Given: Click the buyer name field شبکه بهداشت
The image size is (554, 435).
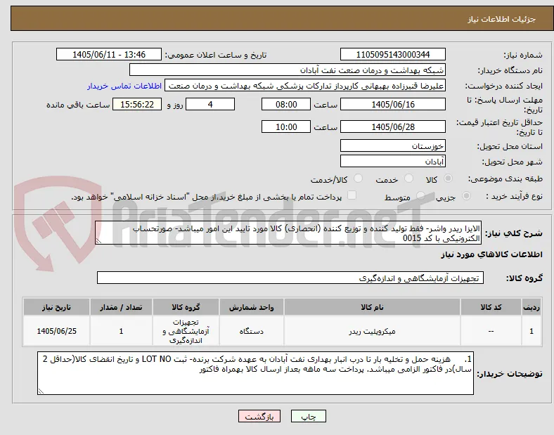Looking at the screenshot, I should [x=288, y=70].
